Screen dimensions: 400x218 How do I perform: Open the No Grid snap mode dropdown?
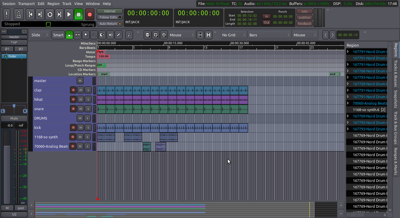(x=233, y=35)
